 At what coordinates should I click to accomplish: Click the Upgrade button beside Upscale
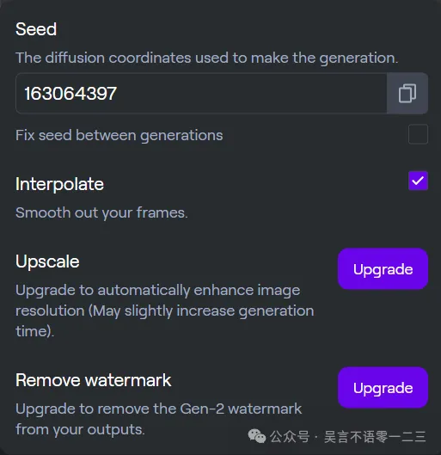pos(383,269)
